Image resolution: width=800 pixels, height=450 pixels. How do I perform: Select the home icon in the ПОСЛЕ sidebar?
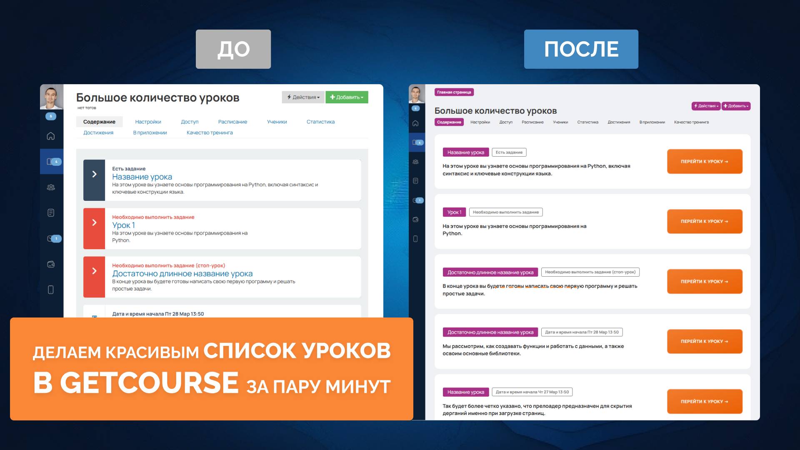415,123
